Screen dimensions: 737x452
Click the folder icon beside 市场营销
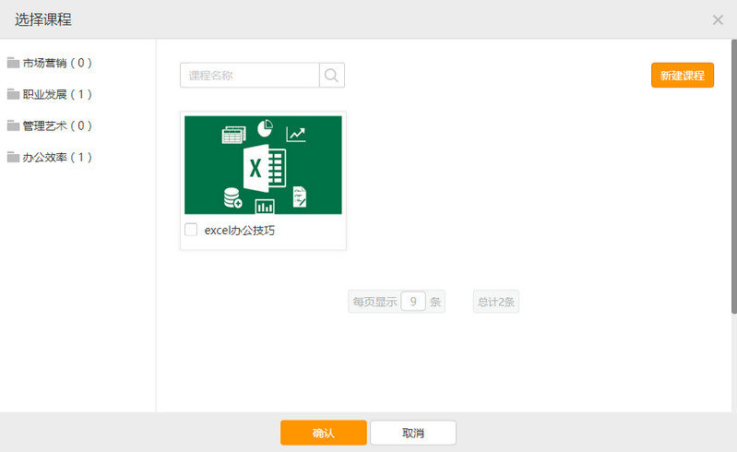13,63
